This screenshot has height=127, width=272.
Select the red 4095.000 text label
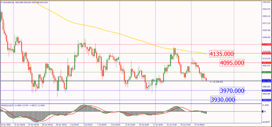(x=232, y=63)
